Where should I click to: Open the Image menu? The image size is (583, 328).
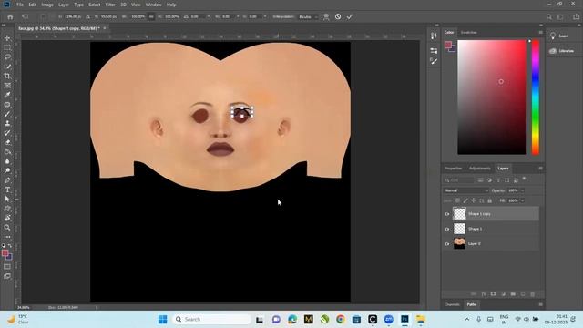pyautogui.click(x=47, y=5)
